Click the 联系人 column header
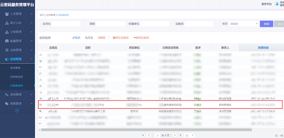 pyautogui.click(x=225, y=48)
